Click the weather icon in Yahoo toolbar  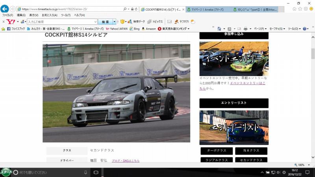[193, 22]
